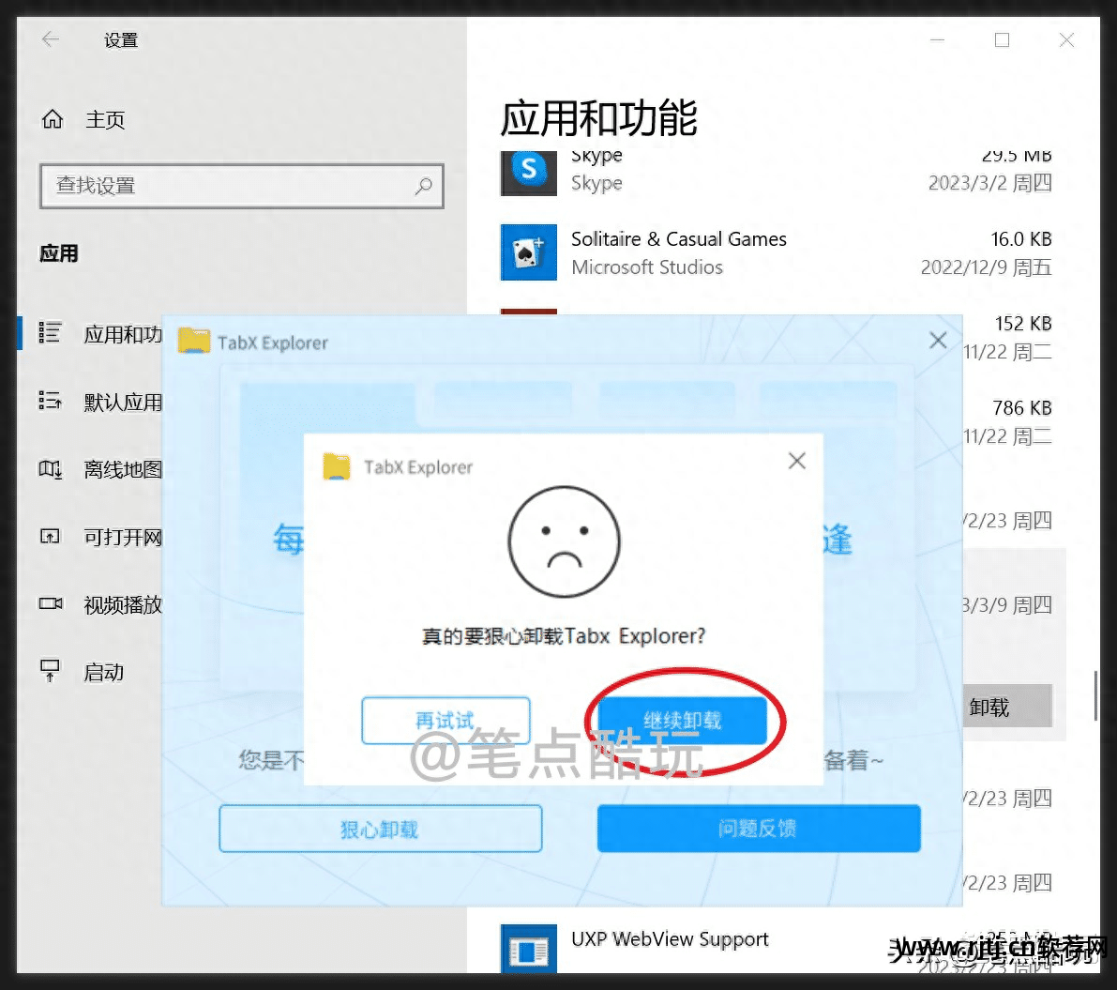The image size is (1117, 990).
Task: Click the 可打开网 sidebar icon
Action: coord(50,537)
